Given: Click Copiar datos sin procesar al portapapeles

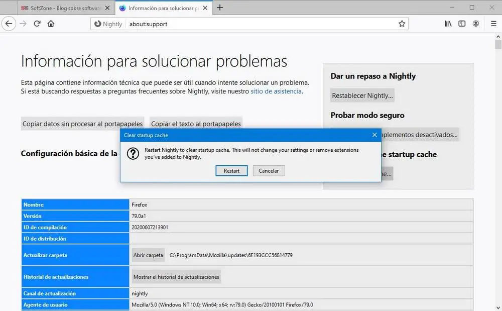Looking at the screenshot, I should coord(83,124).
